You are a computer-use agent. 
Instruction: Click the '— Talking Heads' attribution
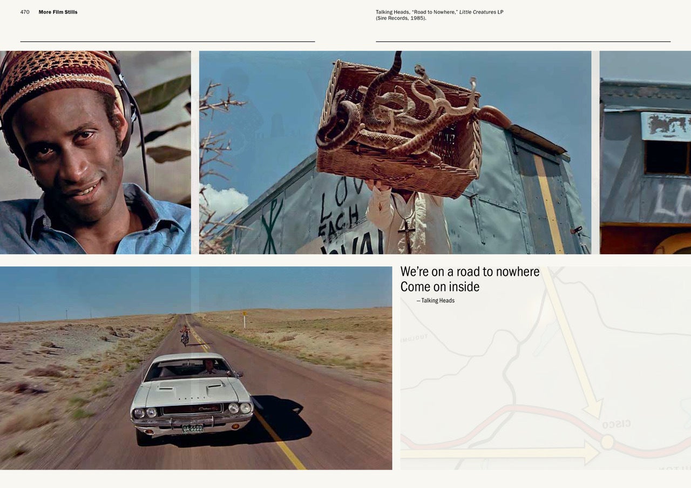tap(436, 301)
